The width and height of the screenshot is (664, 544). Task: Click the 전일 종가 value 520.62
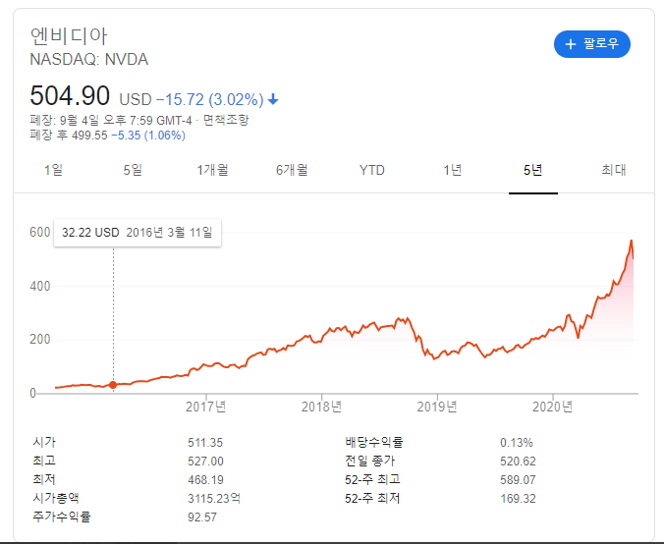click(518, 462)
